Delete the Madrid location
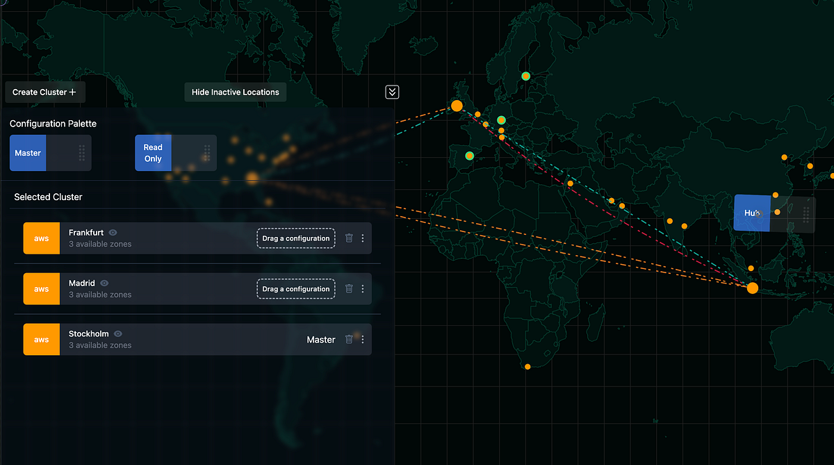The image size is (834, 465). point(349,288)
